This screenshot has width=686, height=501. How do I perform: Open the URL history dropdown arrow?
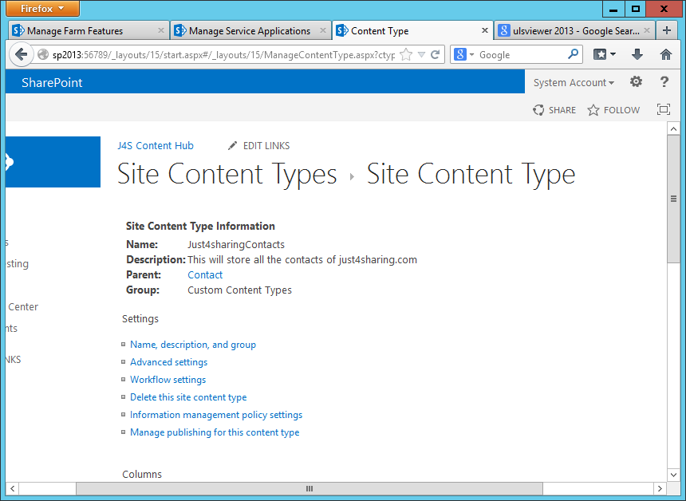click(x=421, y=55)
